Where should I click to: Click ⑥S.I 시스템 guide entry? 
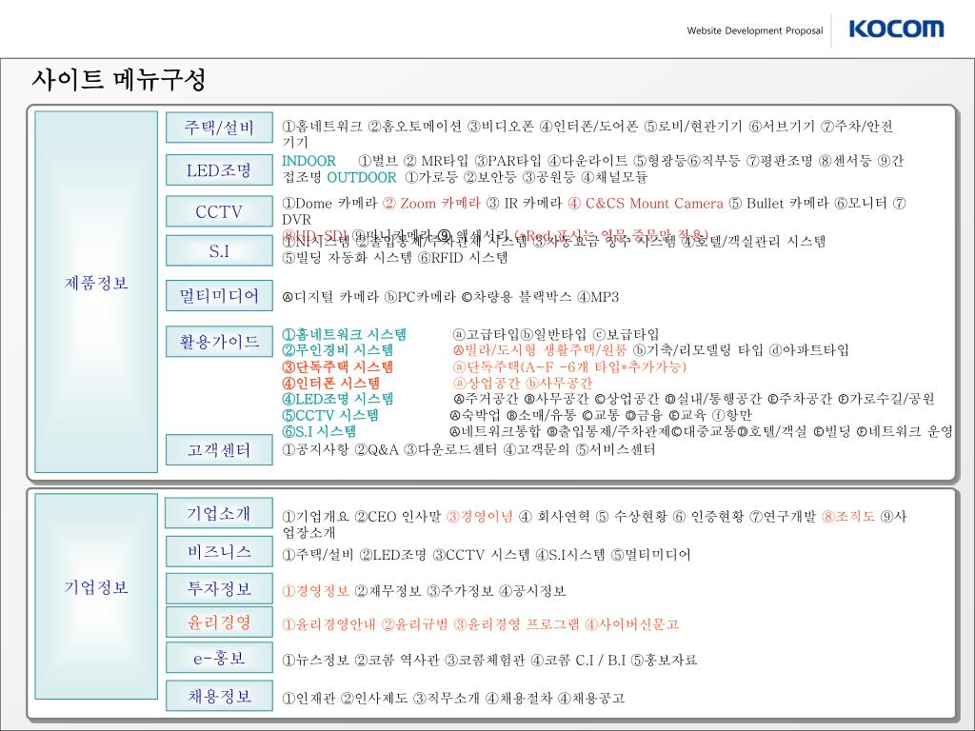pyautogui.click(x=320, y=431)
